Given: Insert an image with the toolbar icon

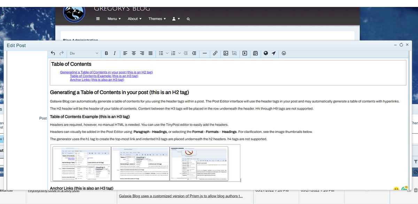Looking at the screenshot, I should pos(226,53).
